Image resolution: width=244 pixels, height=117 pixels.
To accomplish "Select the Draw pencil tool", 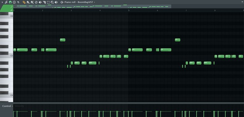I will point(24,2).
